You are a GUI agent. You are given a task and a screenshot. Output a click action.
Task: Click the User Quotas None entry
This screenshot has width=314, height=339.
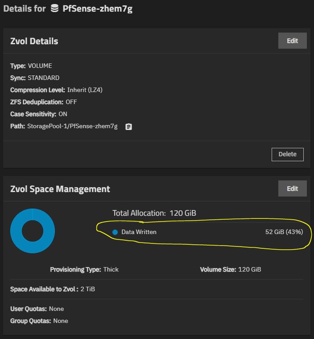click(x=37, y=309)
